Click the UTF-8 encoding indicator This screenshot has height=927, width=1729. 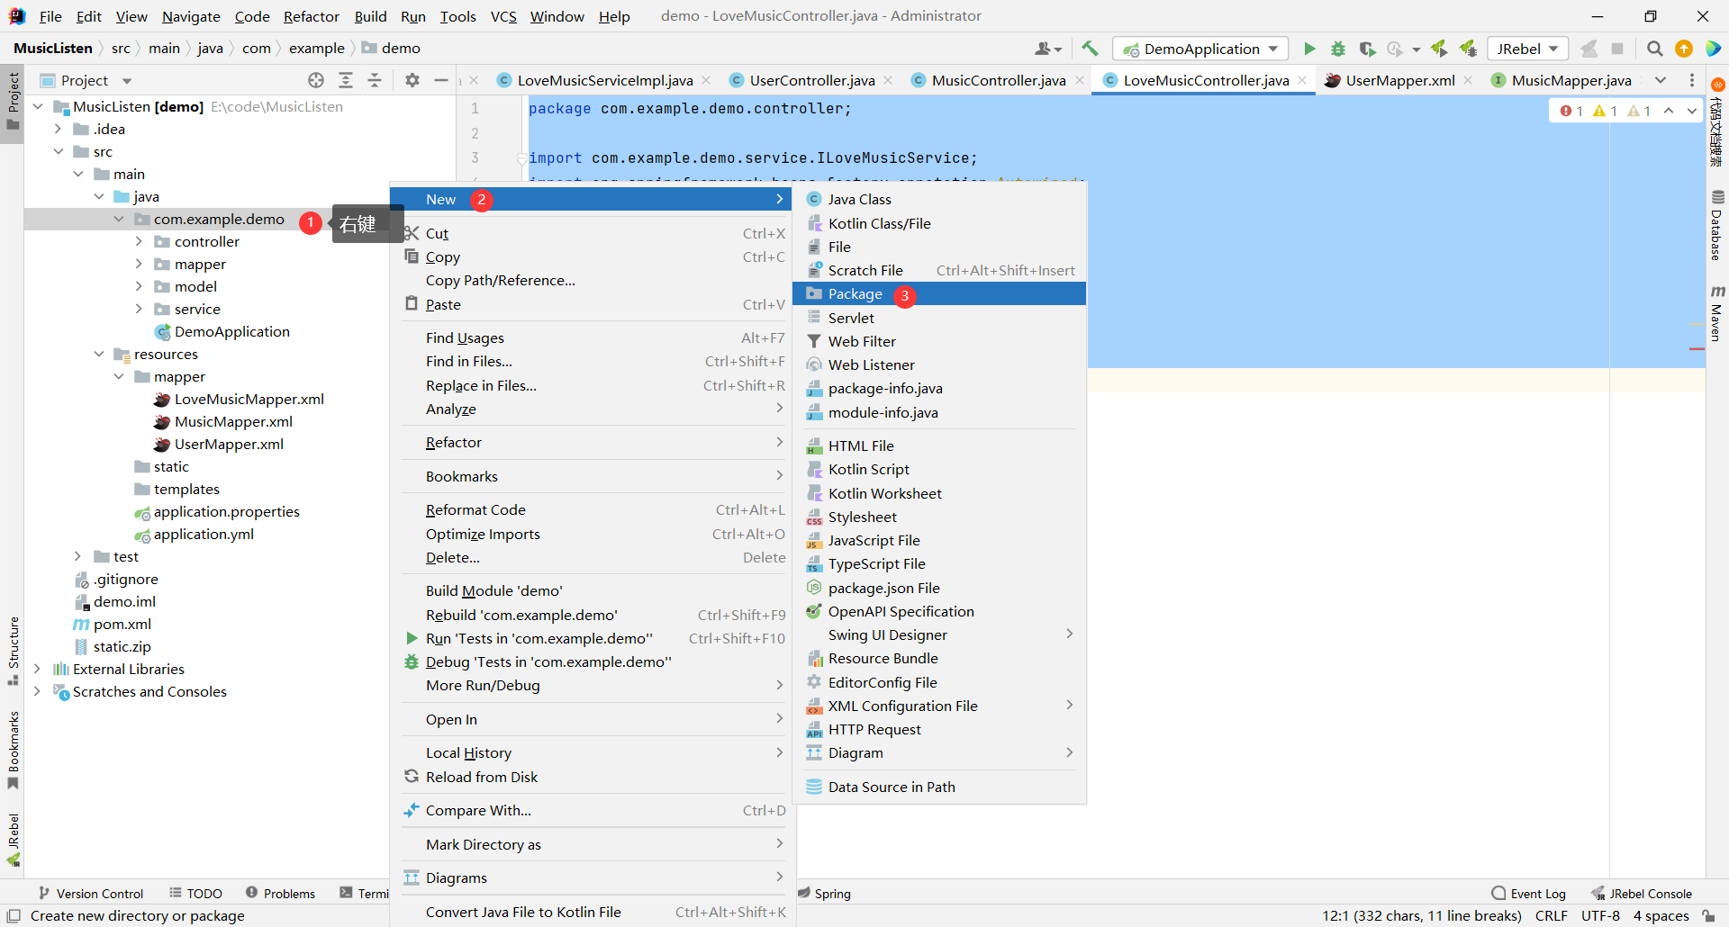tap(1600, 915)
